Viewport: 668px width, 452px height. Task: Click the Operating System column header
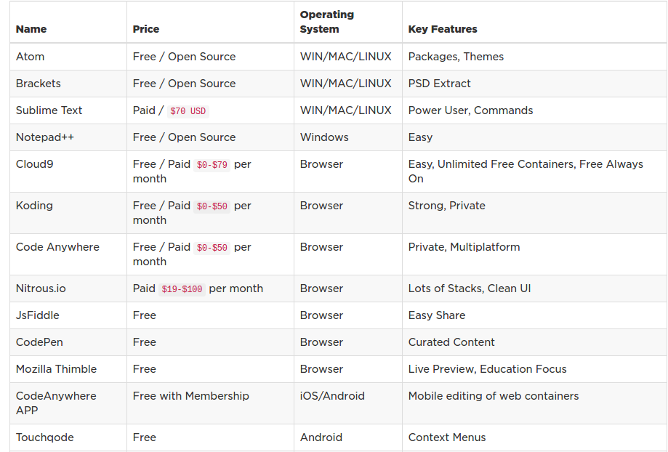coord(327,22)
